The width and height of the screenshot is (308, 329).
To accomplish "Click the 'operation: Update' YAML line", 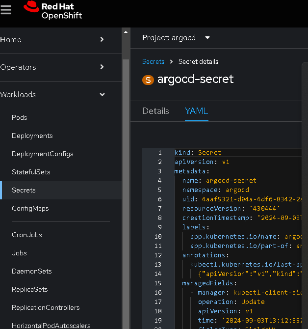I will (x=231, y=302).
